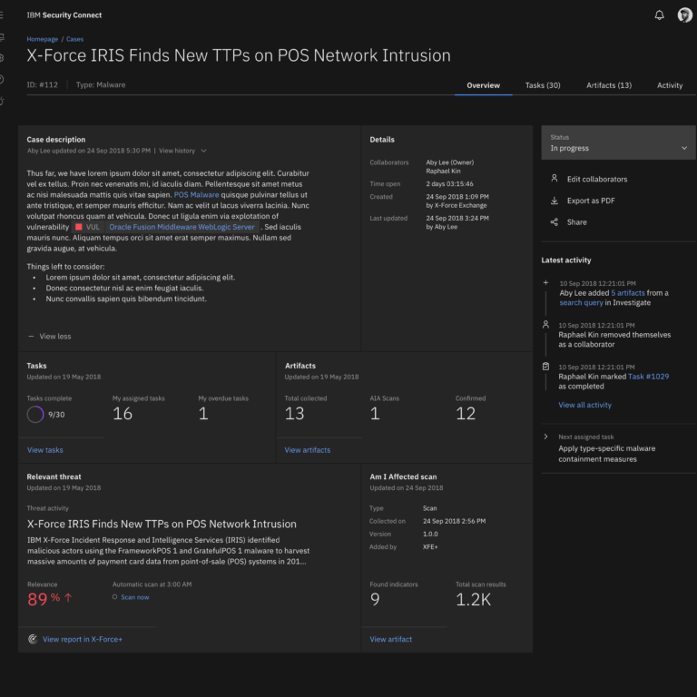Click 'ID: #112' case identifier
This screenshot has width=697, height=697.
pos(43,85)
